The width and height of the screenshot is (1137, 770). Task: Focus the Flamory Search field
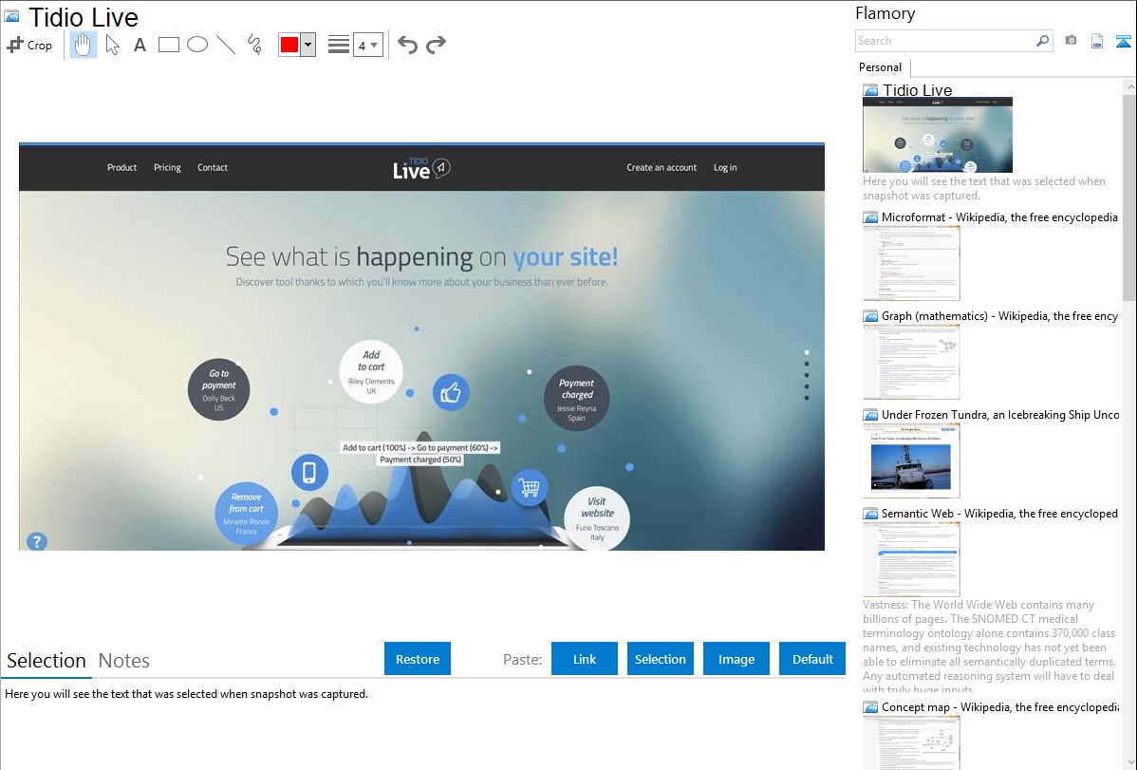tap(945, 41)
